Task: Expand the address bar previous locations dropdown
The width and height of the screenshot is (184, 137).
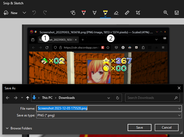Action: click(x=109, y=98)
